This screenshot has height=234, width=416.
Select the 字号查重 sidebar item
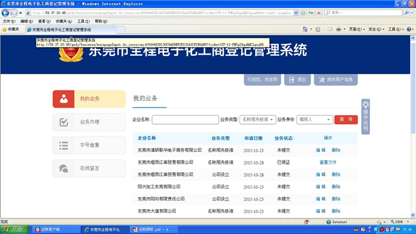[x=89, y=146]
